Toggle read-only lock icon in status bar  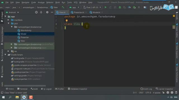[163, 92]
